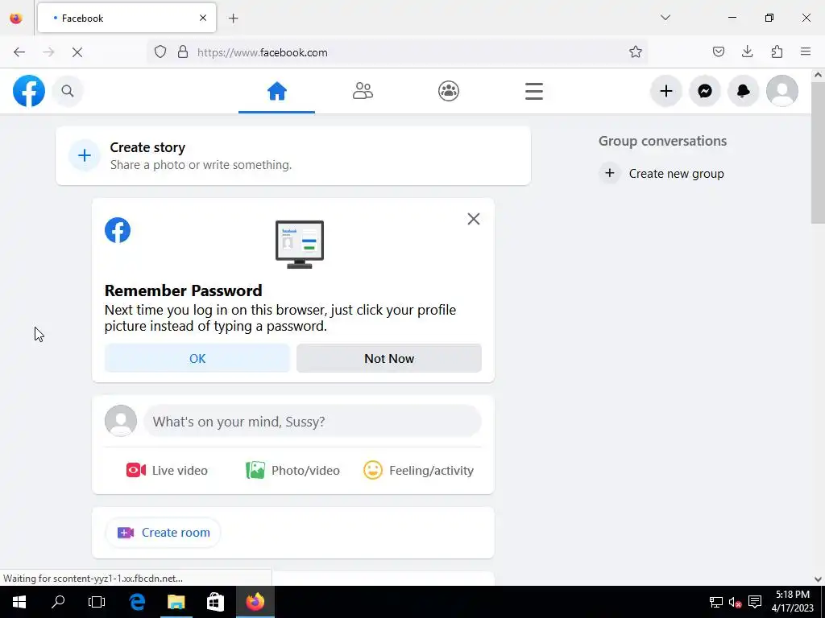Launch Microsoft Edge from taskbar
This screenshot has width=825, height=618.
tap(137, 602)
